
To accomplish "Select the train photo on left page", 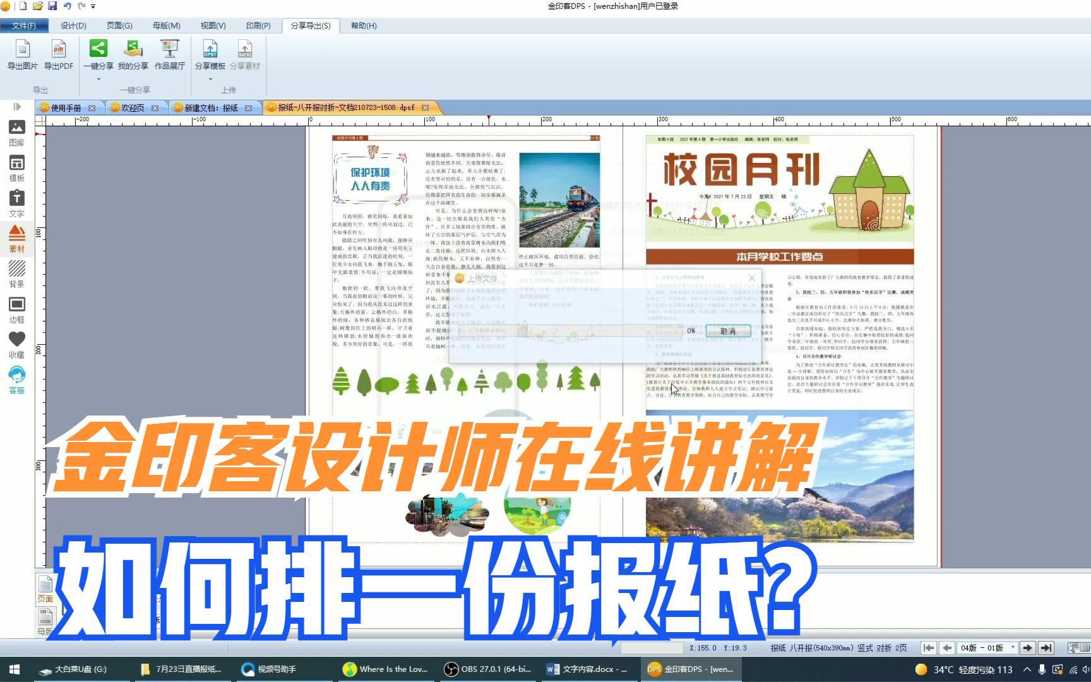I will point(559,200).
